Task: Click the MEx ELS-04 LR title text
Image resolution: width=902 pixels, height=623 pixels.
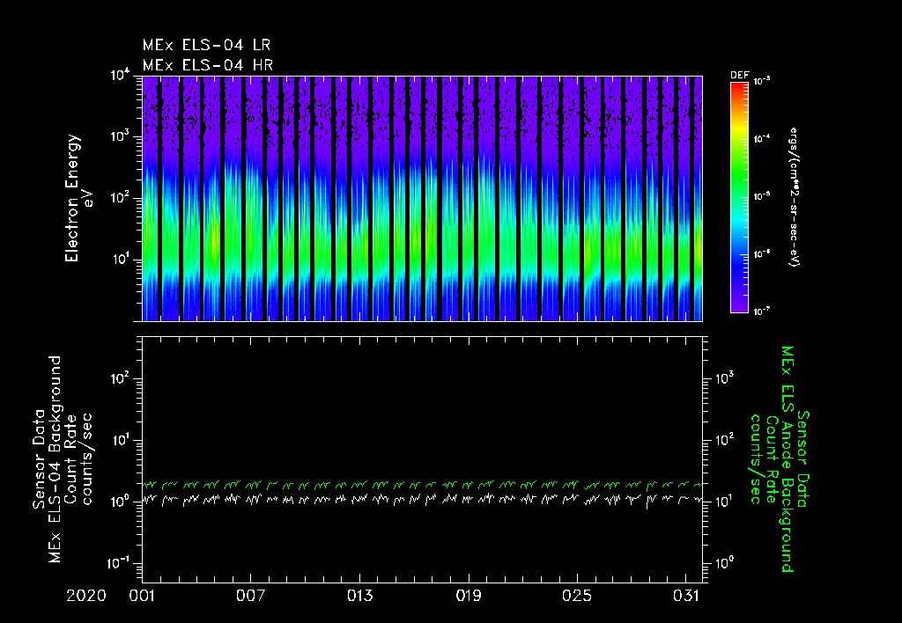Action: pos(206,45)
